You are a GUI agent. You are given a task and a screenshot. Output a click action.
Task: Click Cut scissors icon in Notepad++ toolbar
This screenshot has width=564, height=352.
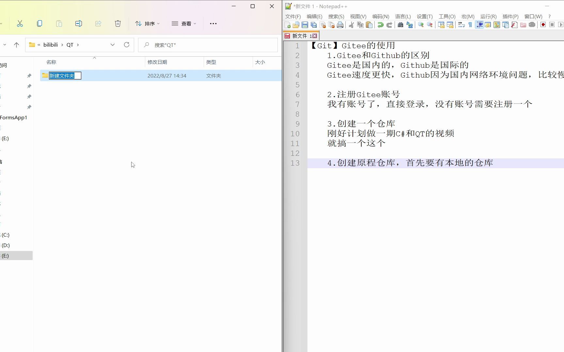coord(352,25)
